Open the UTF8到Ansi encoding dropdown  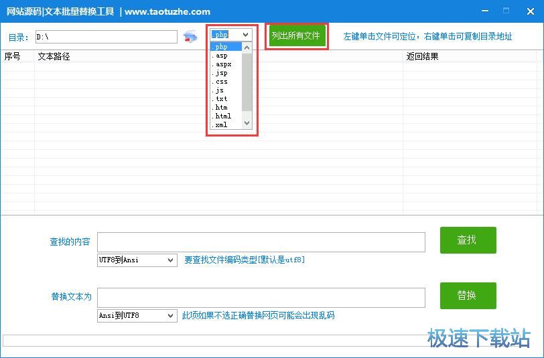point(137,260)
